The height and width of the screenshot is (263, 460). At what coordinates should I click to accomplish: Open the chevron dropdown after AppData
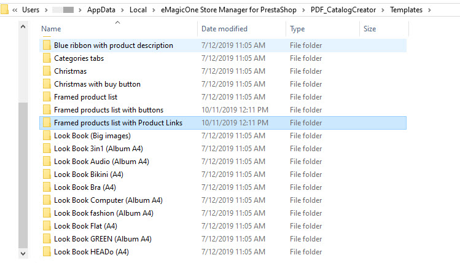pos(123,10)
